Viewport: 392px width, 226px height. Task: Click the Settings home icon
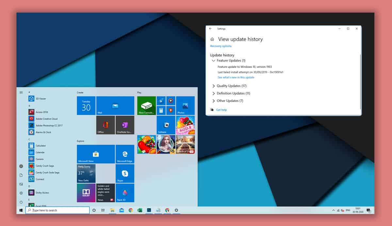pyautogui.click(x=212, y=39)
